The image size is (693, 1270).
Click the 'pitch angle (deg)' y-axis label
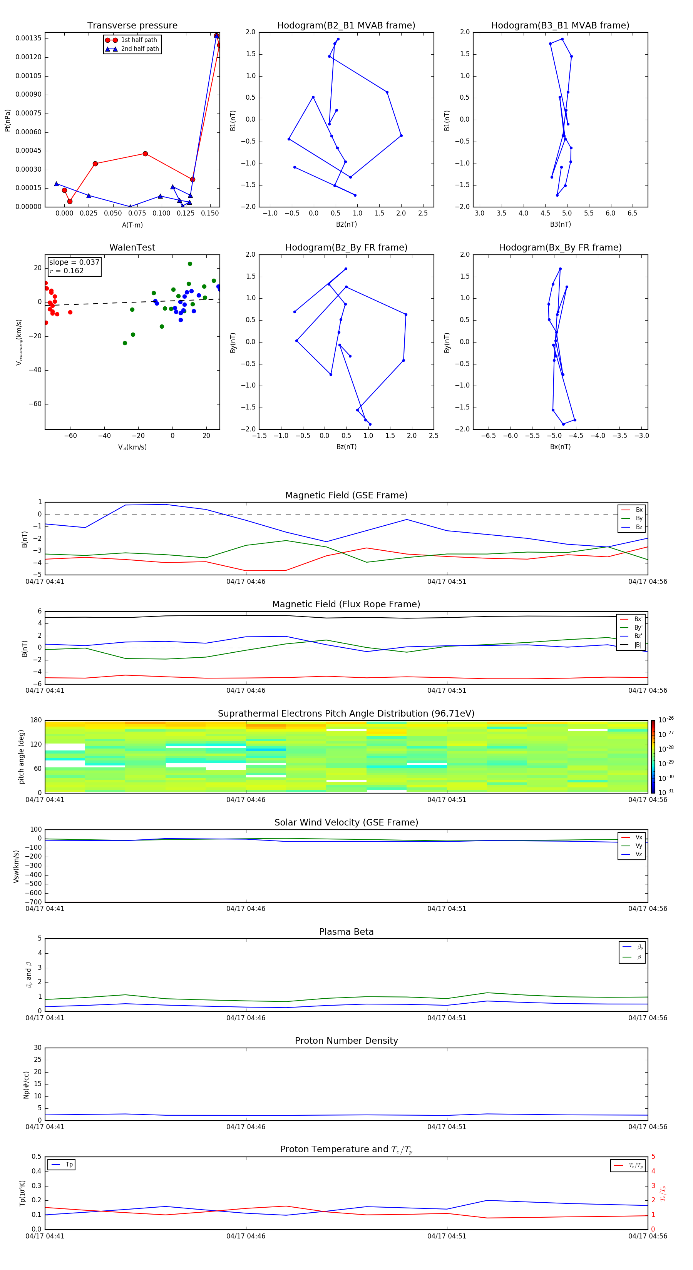pyautogui.click(x=21, y=757)
